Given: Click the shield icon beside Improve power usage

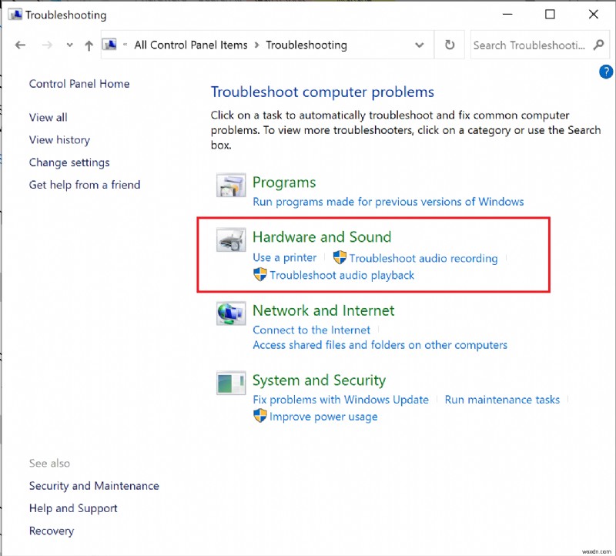Looking at the screenshot, I should [259, 416].
